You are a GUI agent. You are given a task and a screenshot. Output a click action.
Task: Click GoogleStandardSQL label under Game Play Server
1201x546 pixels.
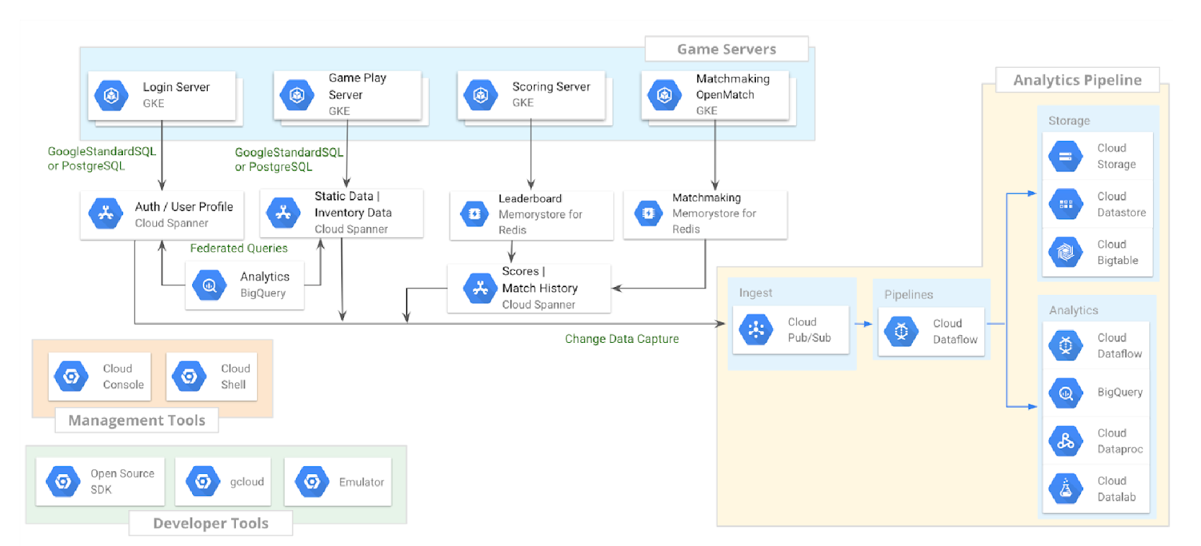[x=289, y=159]
